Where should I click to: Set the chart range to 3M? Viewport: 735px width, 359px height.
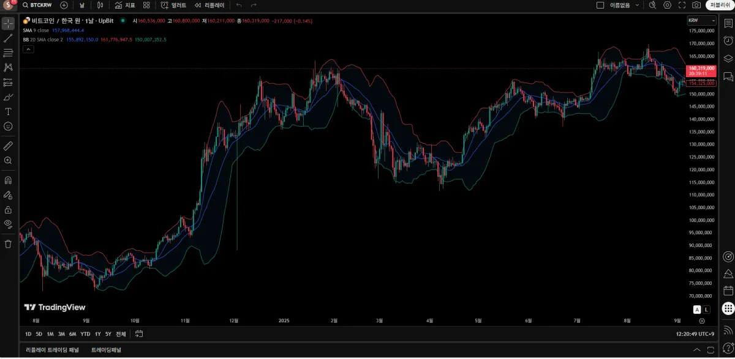[61, 334]
